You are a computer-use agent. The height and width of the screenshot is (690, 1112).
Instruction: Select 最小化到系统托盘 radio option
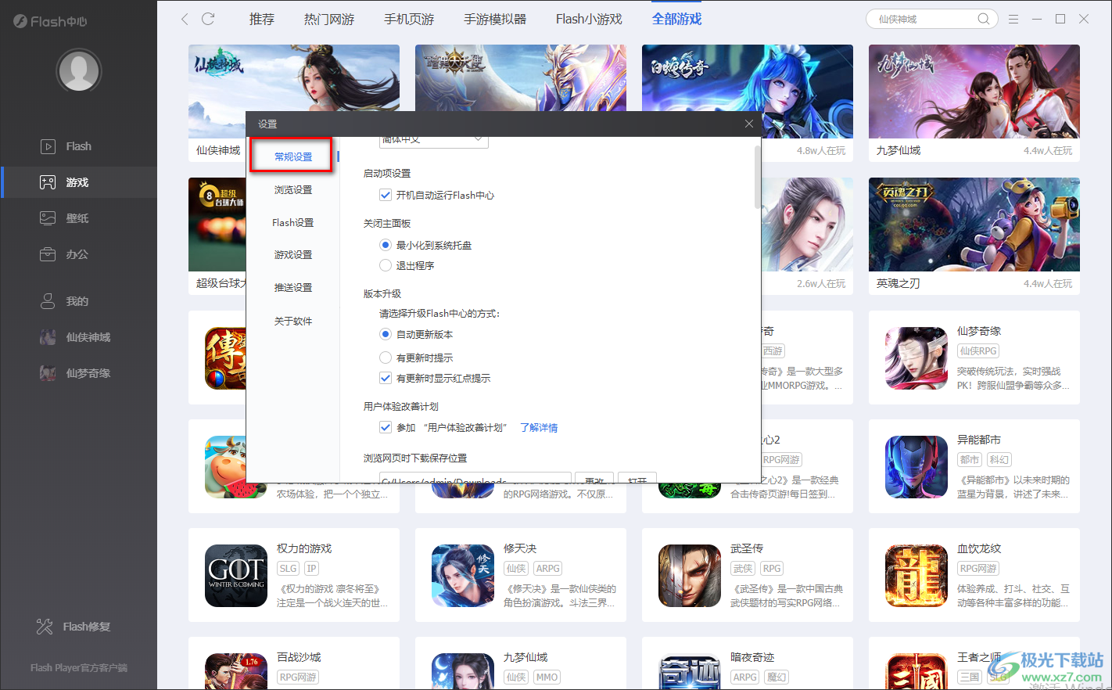[x=386, y=245]
